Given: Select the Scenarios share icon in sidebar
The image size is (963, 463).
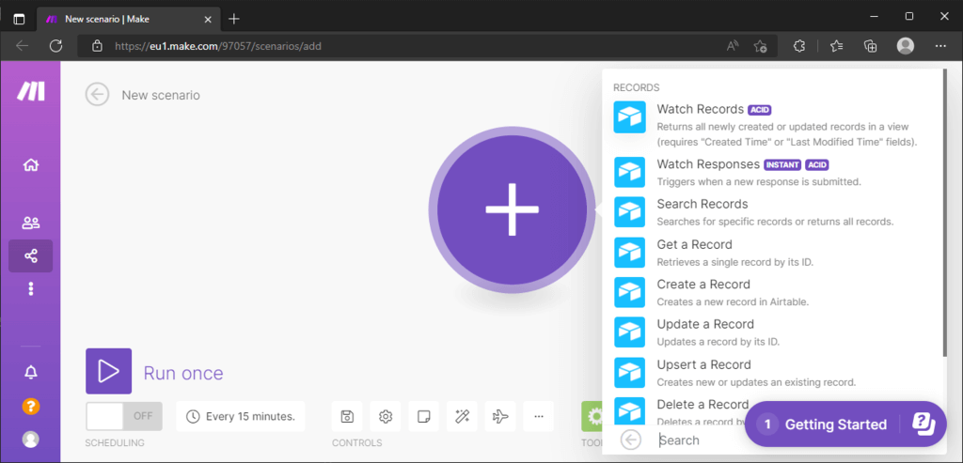Looking at the screenshot, I should pyautogui.click(x=31, y=255).
